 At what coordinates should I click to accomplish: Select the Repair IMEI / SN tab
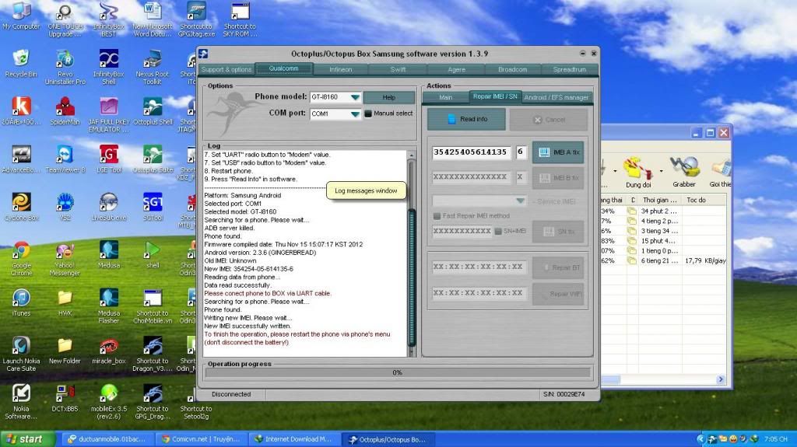point(495,96)
